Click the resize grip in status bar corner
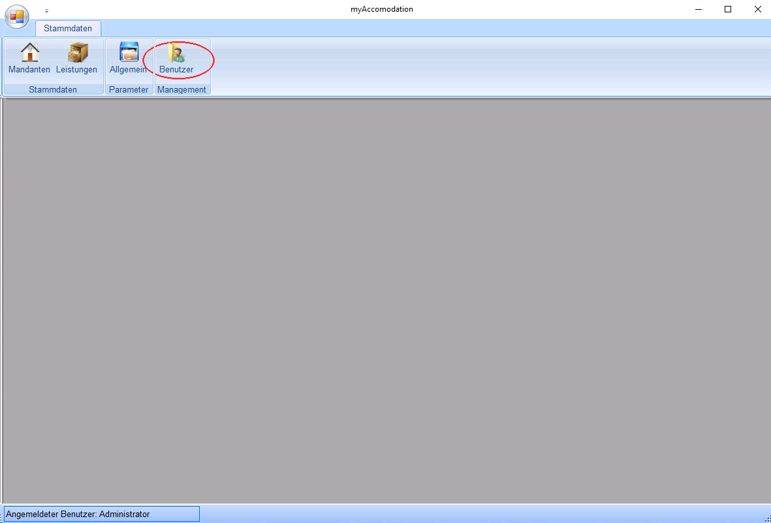Viewport: 771px width, 523px height. click(x=766, y=518)
